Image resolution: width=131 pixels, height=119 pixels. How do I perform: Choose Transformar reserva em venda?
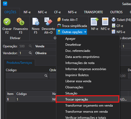(x=88, y=112)
